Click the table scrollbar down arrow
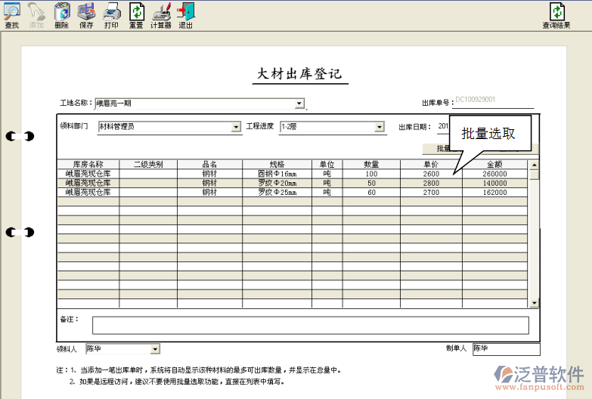 (534, 303)
